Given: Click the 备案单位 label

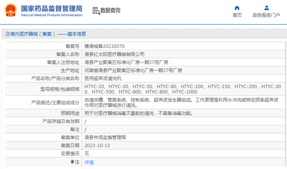Looking at the screenshot, I should pyautogui.click(x=70, y=138).
